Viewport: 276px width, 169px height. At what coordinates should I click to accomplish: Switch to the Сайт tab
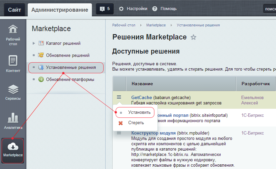pos(14,10)
